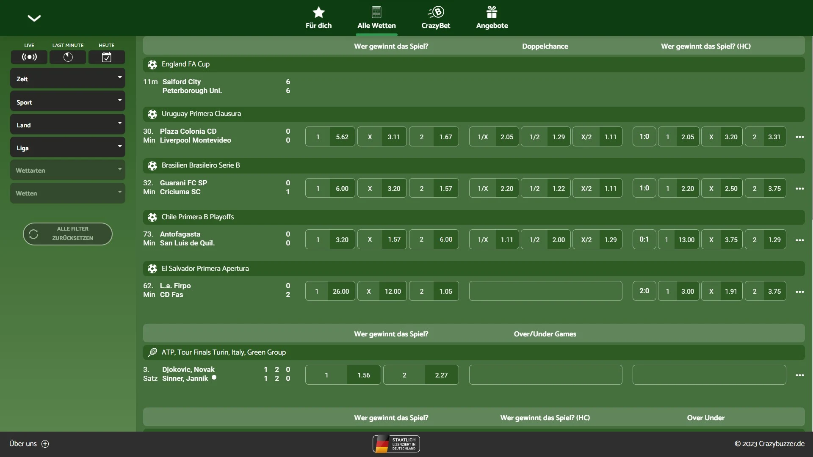Image resolution: width=813 pixels, height=457 pixels.
Task: Reset all filters with Alle Filter Zurücksetzen
Action: (68, 234)
